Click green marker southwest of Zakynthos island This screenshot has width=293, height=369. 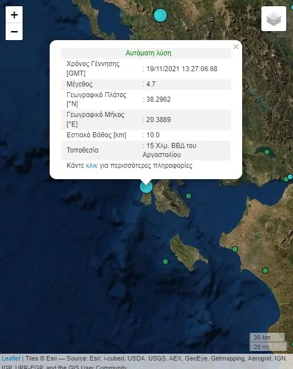[x=165, y=262]
